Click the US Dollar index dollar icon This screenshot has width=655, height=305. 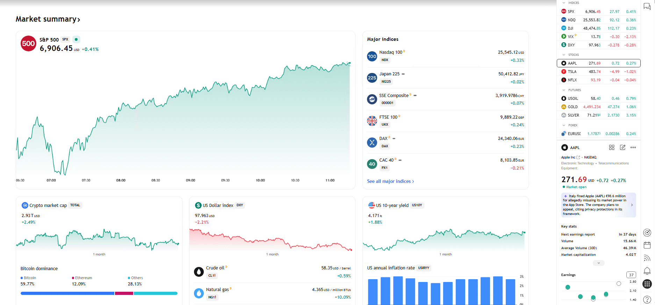pos(198,206)
